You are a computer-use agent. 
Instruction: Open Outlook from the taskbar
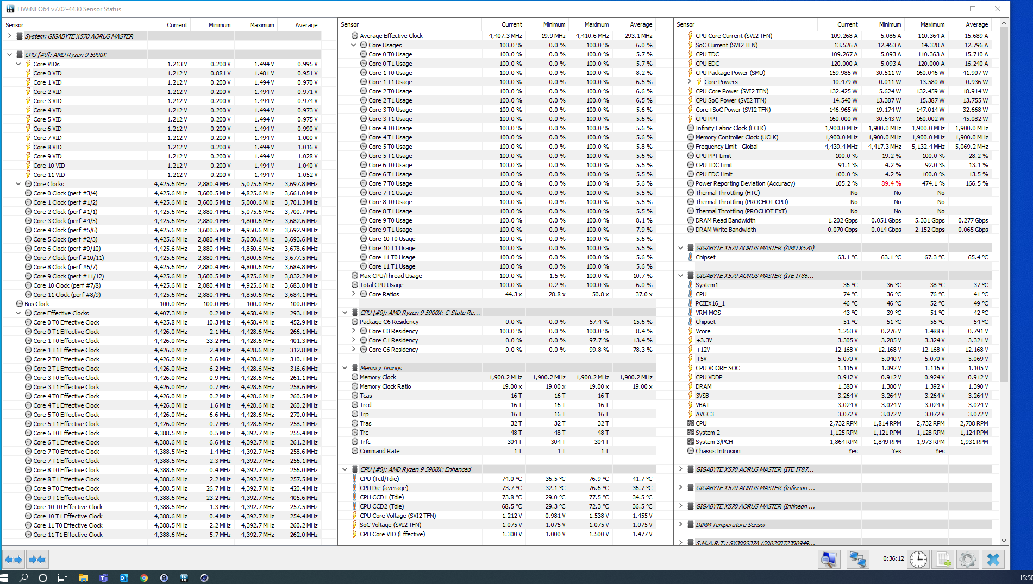pos(123,578)
